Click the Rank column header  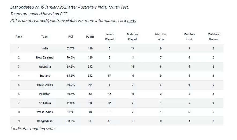pos(19,37)
